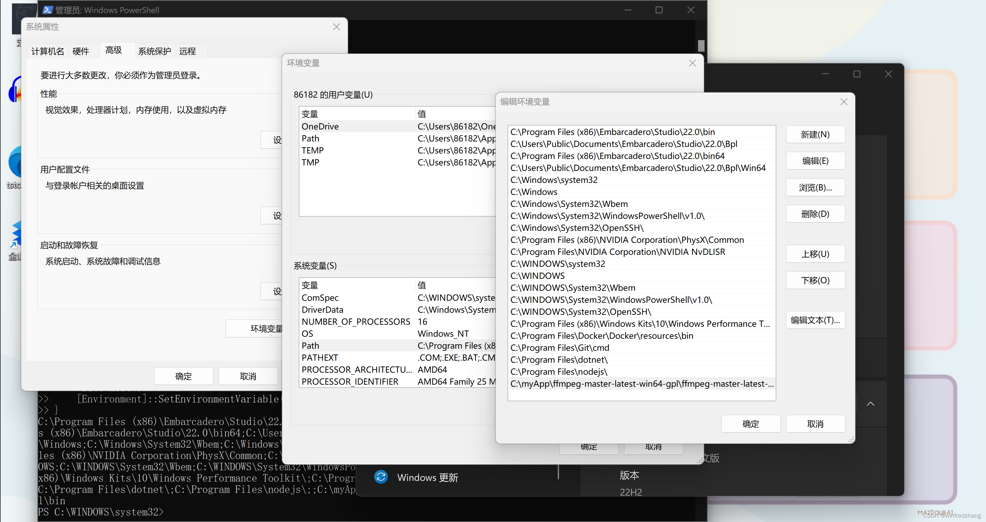The width and height of the screenshot is (986, 522).
Task: Click the Browse (浏览) button
Action: point(815,187)
